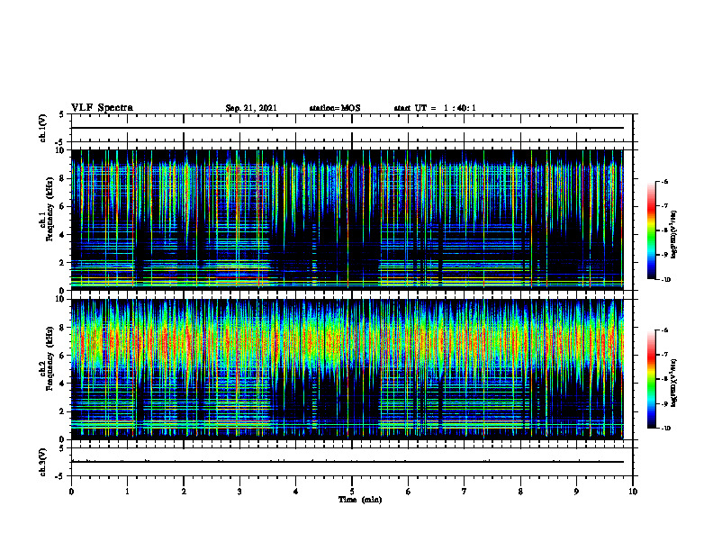The image size is (713, 551).
Task: Click the time axis tick label "0"
Action: 71,492
